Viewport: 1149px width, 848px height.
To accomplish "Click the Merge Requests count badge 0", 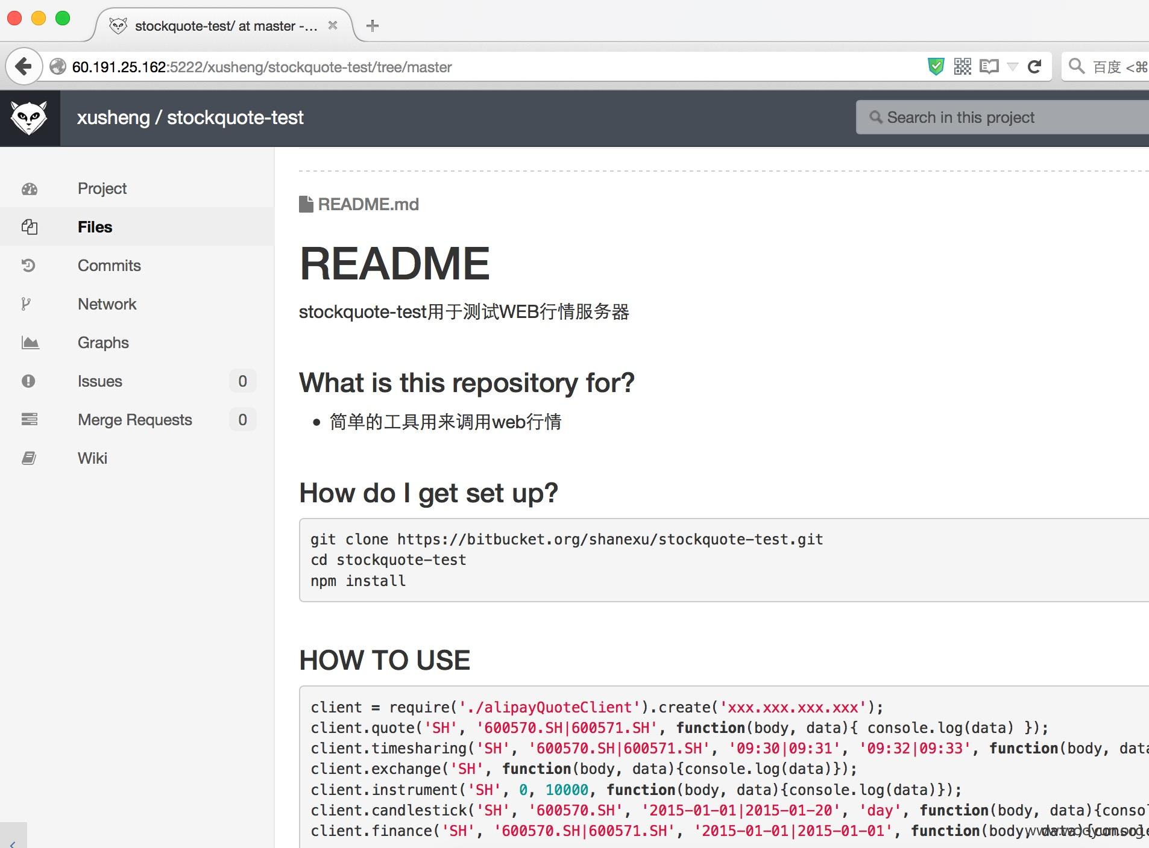I will point(242,420).
